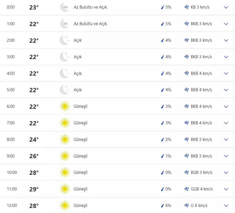Click the moon icon in the 4:00 row

(x=64, y=73)
